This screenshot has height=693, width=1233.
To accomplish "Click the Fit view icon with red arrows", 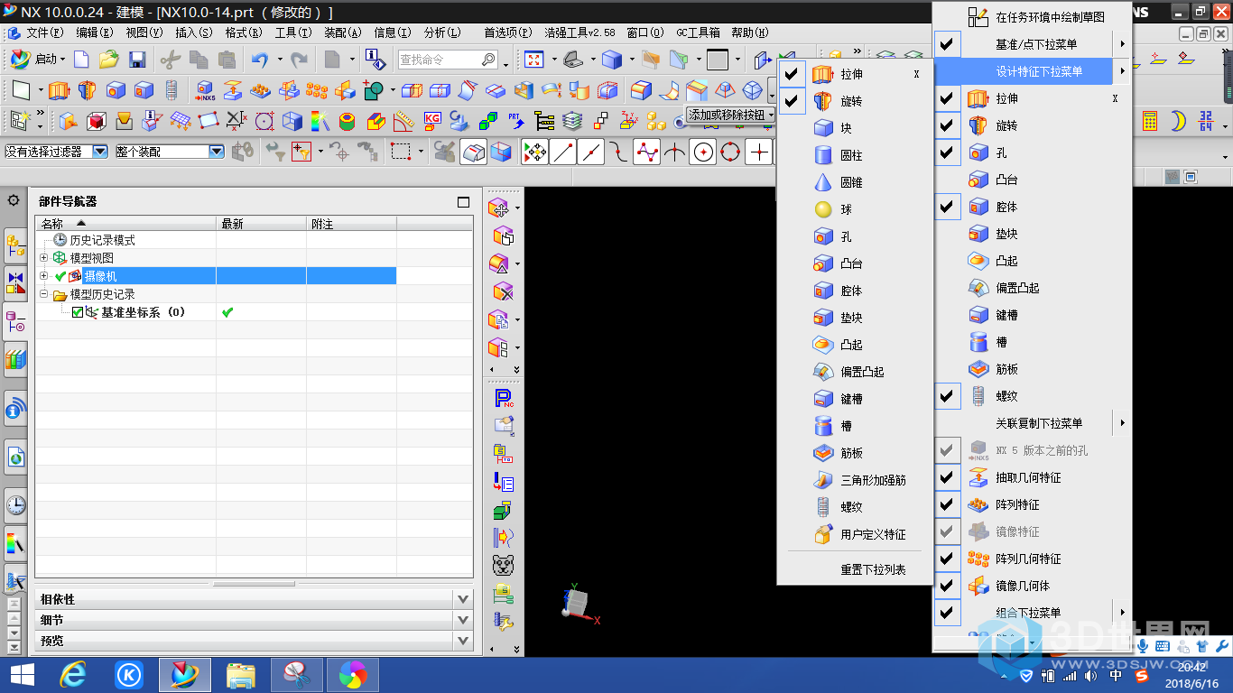I will coord(533,60).
